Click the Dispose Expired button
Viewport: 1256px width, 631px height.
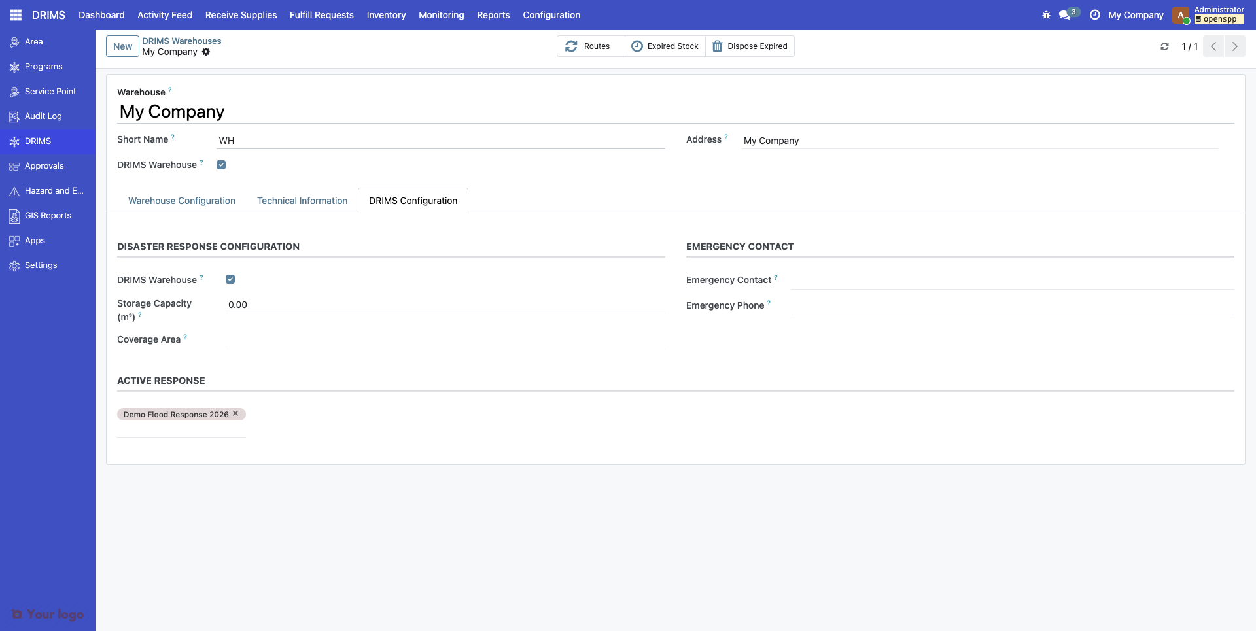point(750,46)
